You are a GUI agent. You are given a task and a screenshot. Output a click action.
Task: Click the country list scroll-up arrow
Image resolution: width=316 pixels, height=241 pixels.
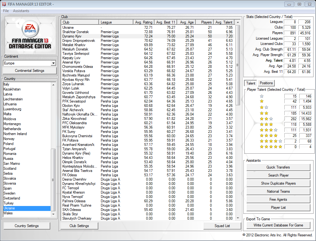(x=53, y=85)
